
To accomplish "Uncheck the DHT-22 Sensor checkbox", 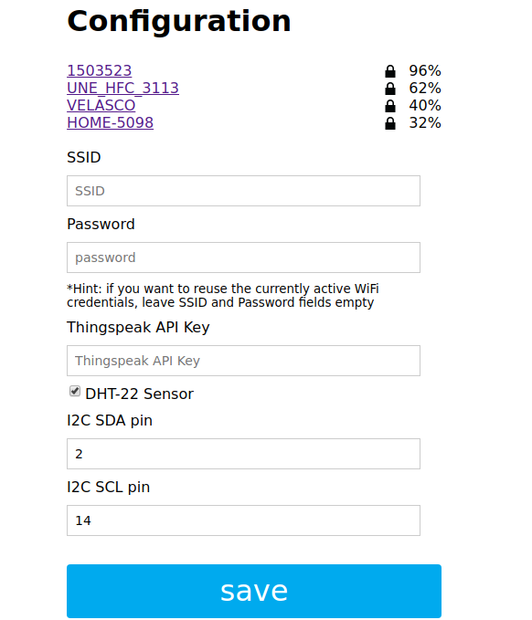I will coord(75,391).
